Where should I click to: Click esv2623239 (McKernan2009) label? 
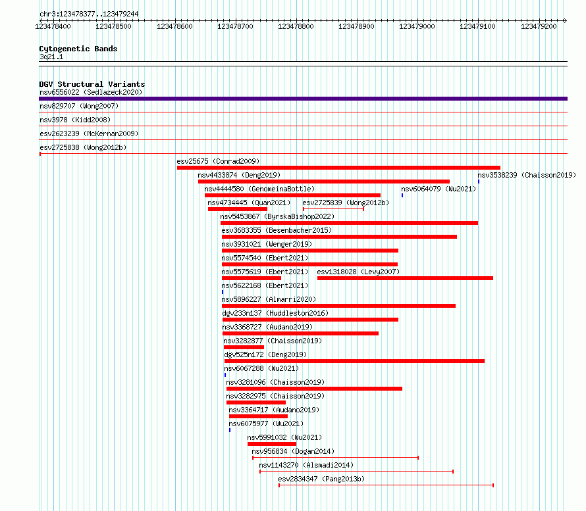89,134
